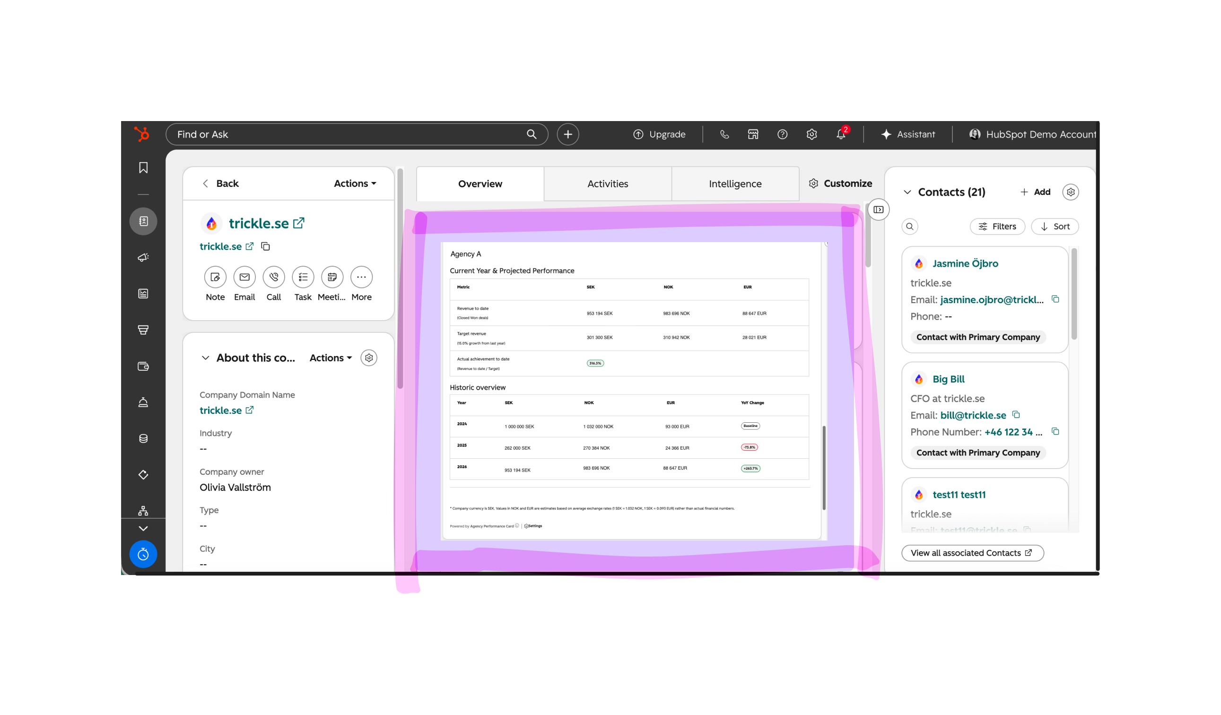This screenshot has height=715, width=1221.
Task: Click bill@trickle.se email link
Action: tap(973, 415)
